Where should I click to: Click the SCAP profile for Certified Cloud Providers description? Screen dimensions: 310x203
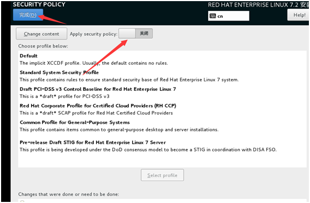[96, 113]
